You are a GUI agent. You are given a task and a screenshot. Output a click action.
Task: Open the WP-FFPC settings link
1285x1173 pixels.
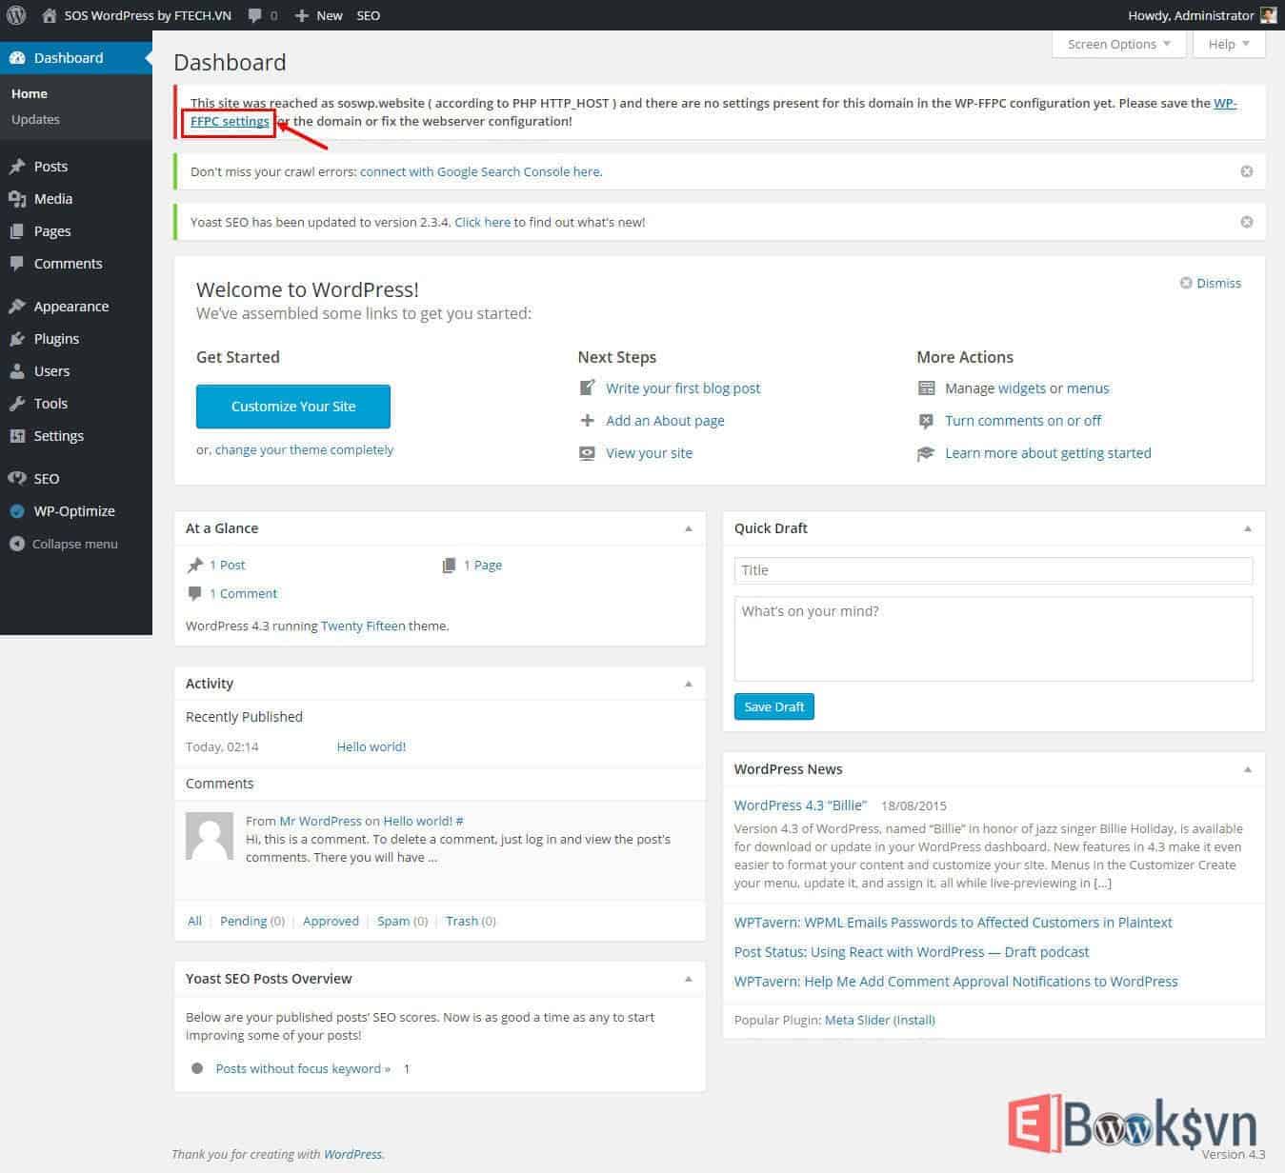229,121
